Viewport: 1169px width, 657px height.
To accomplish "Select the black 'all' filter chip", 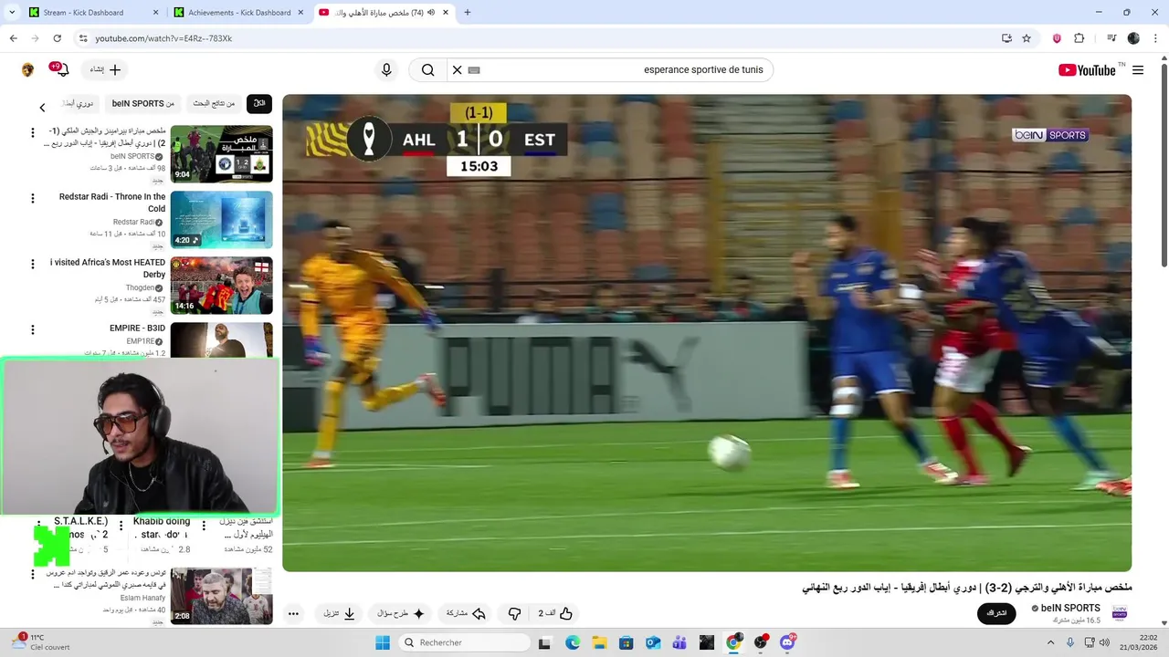I will tap(259, 104).
